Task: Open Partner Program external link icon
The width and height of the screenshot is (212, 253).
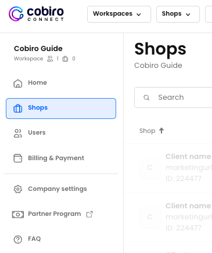Action: pyautogui.click(x=89, y=214)
